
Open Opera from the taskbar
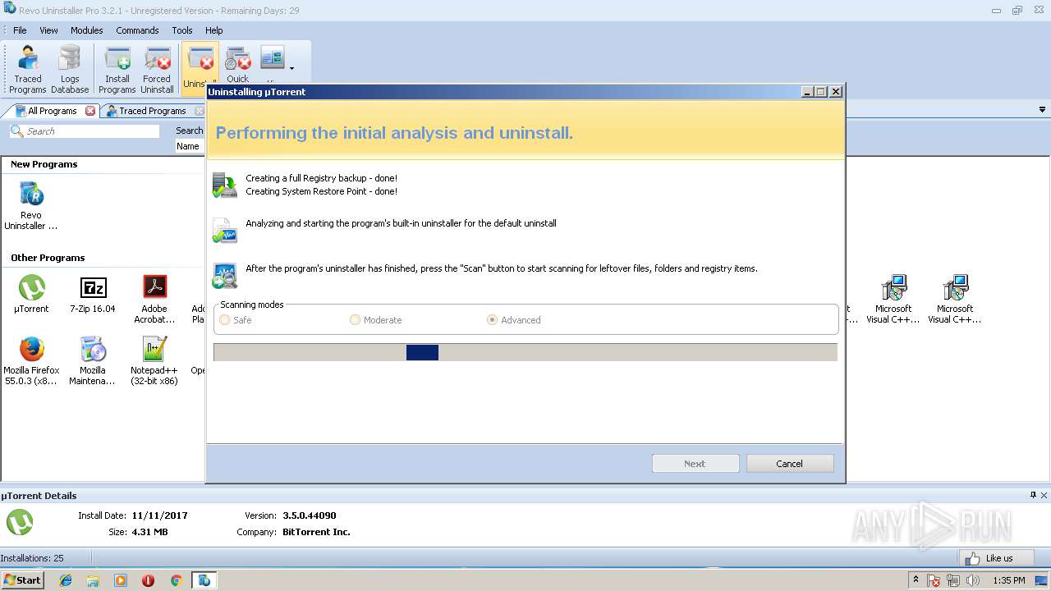point(148,580)
